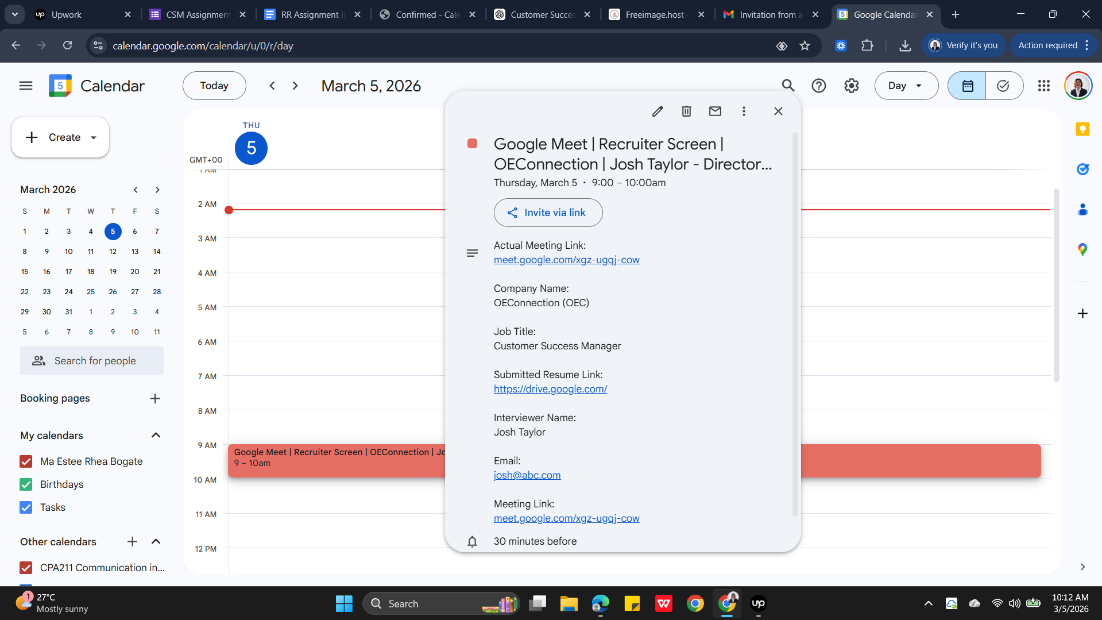Collapse the Other calendars section

pyautogui.click(x=156, y=542)
